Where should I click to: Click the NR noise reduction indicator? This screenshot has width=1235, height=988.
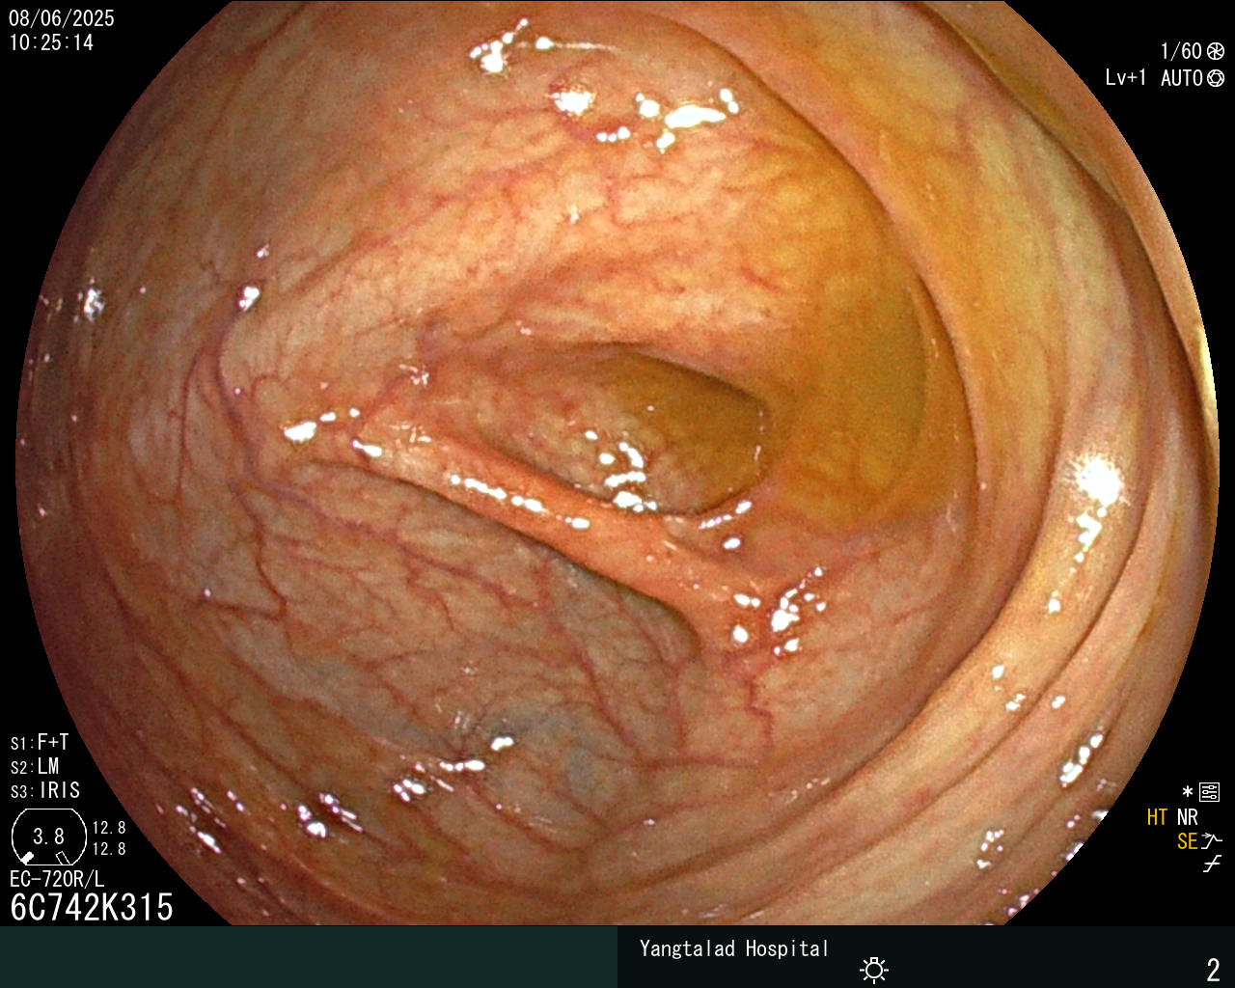[1188, 817]
